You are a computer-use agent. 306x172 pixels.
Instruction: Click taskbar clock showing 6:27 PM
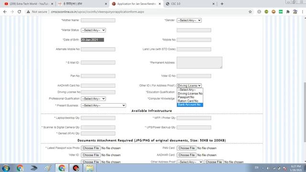click(x=296, y=168)
